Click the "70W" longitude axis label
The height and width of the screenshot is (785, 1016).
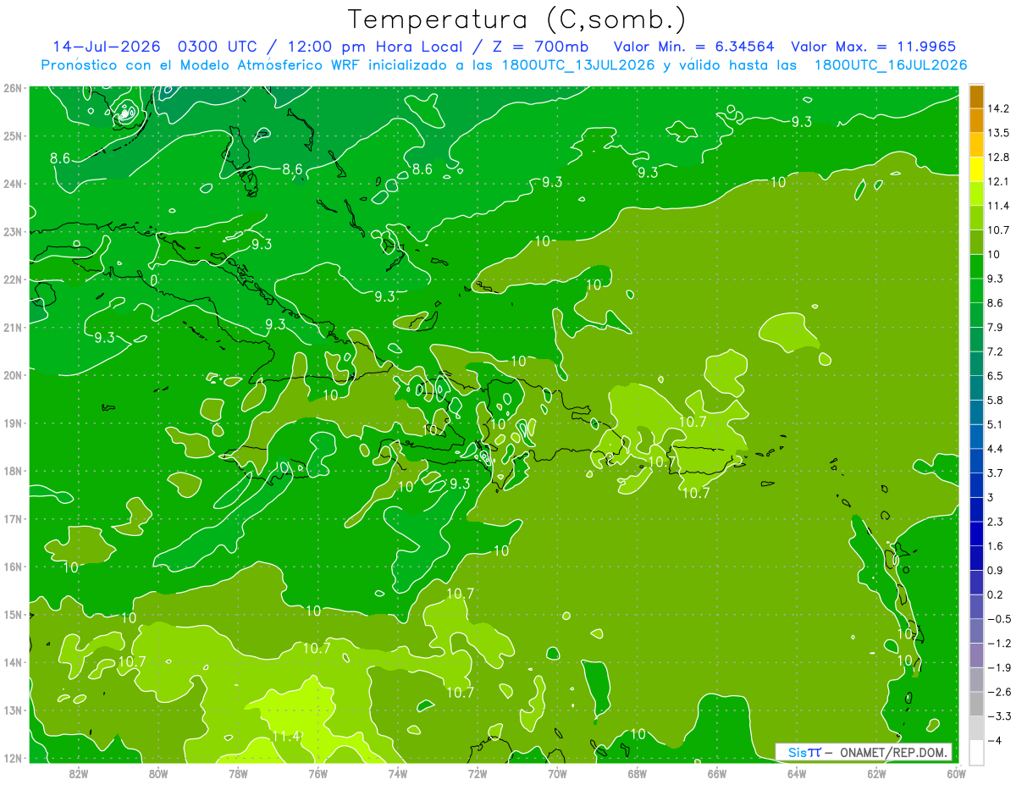point(557,773)
